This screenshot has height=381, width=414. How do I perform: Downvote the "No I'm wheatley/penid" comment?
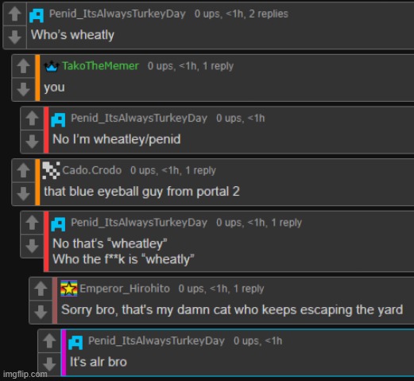pos(32,141)
